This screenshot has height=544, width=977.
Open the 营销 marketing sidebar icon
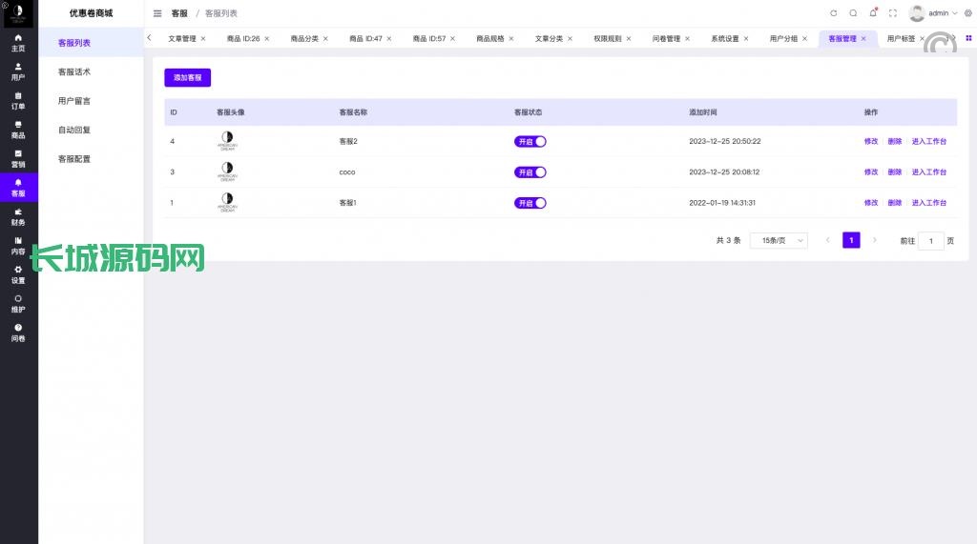point(18,159)
